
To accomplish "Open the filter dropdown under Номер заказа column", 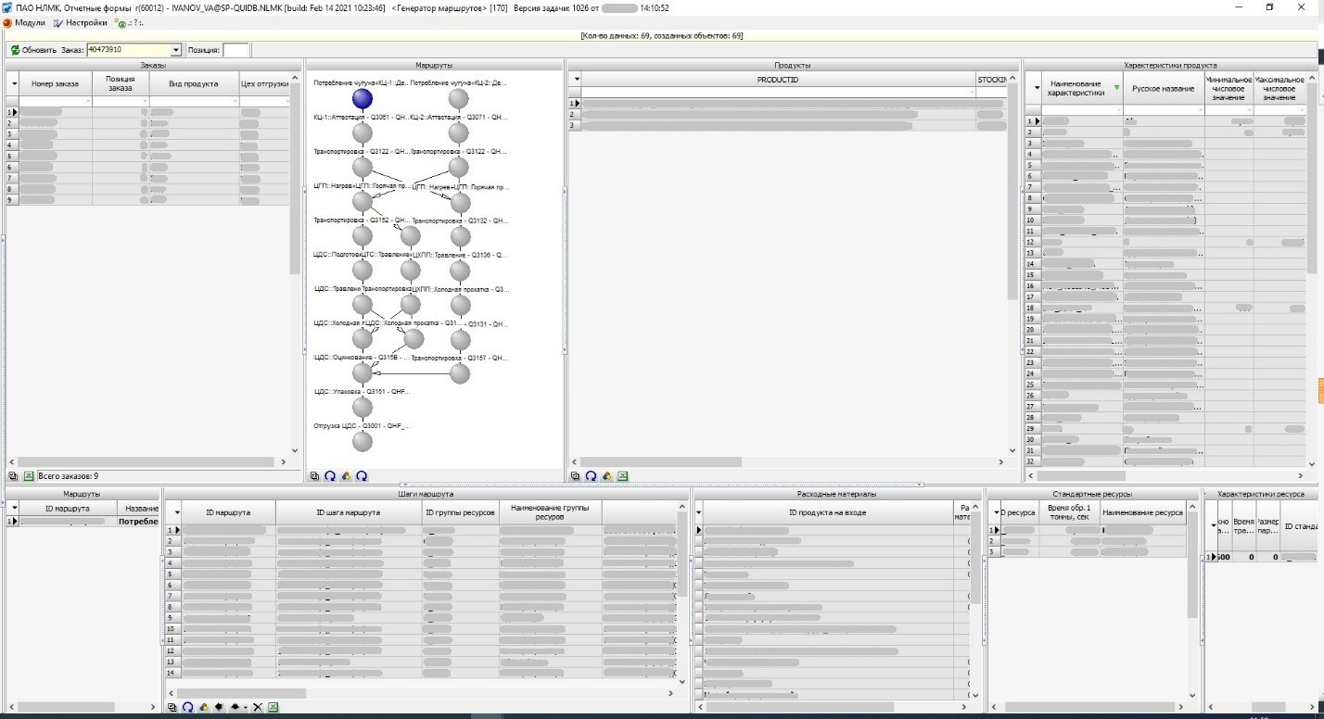I will tap(87, 100).
